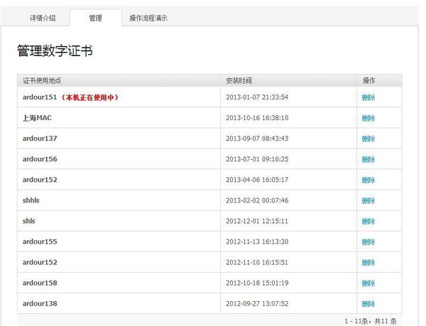Click 删除 in the ardour155 row
426x326 pixels.
tap(368, 241)
